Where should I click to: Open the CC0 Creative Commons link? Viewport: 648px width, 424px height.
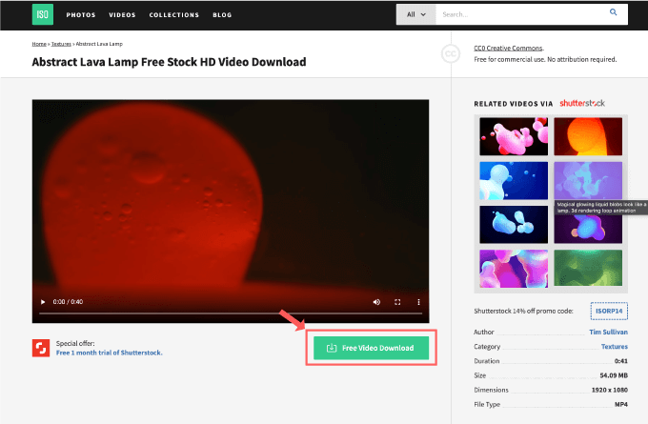pos(508,48)
